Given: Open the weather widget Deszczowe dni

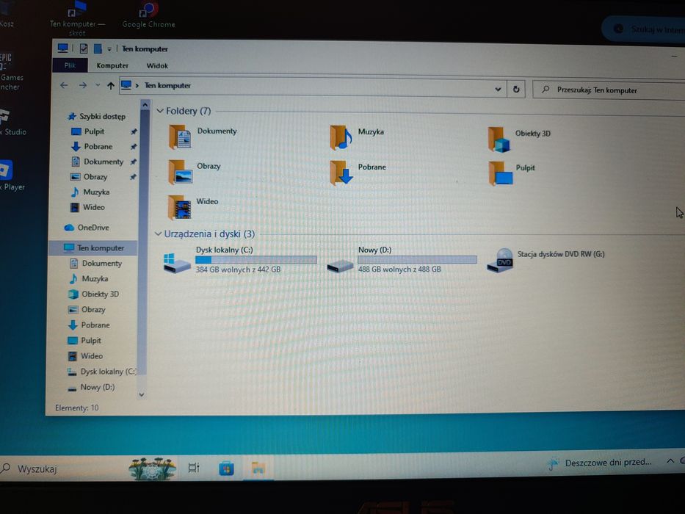Looking at the screenshot, I should coord(600,463).
